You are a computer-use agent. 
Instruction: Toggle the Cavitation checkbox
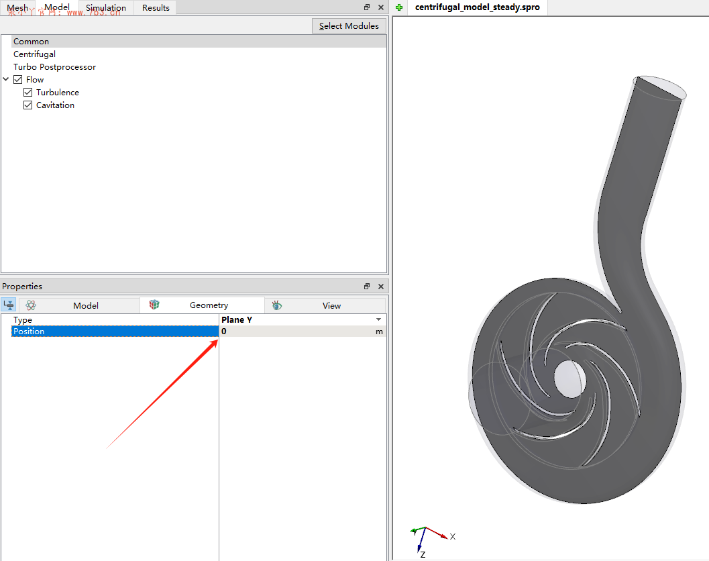(x=28, y=105)
